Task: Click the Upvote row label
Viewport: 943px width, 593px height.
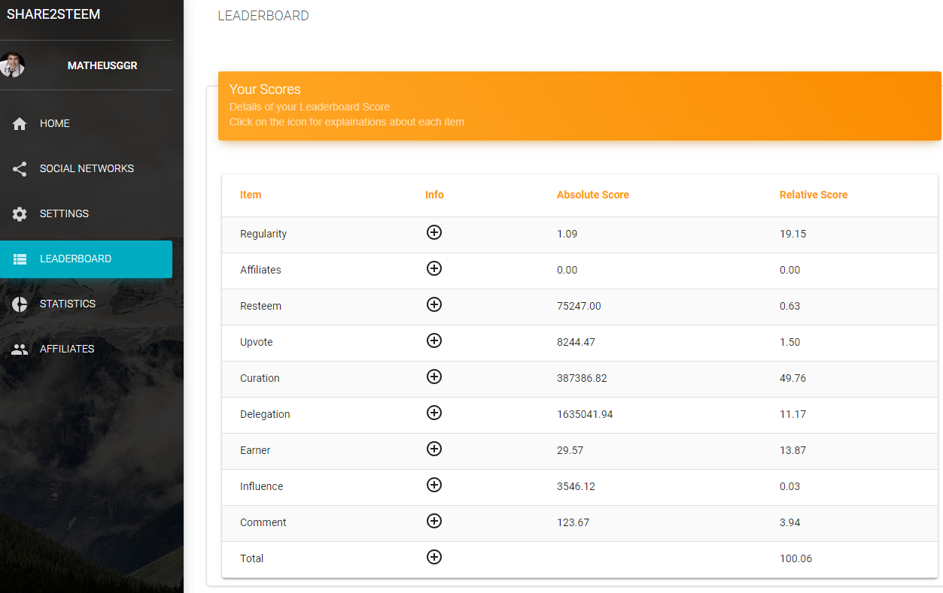Action: coord(257,342)
